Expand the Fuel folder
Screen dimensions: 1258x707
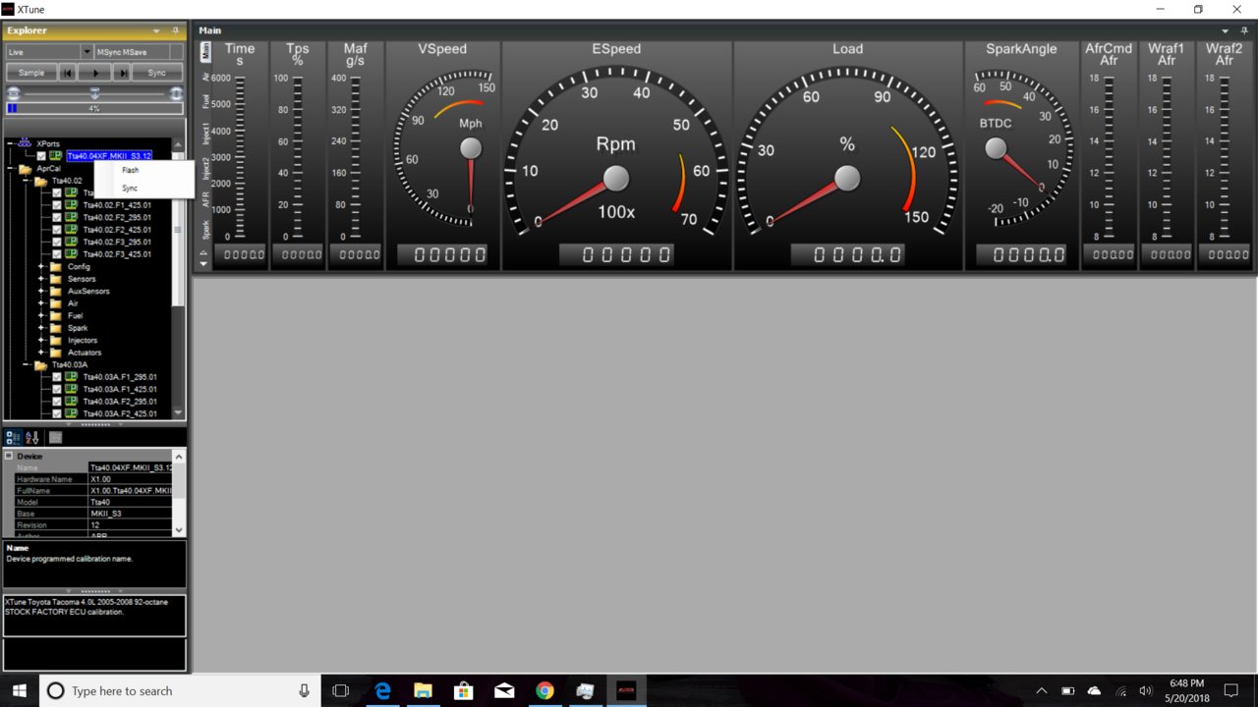point(42,315)
